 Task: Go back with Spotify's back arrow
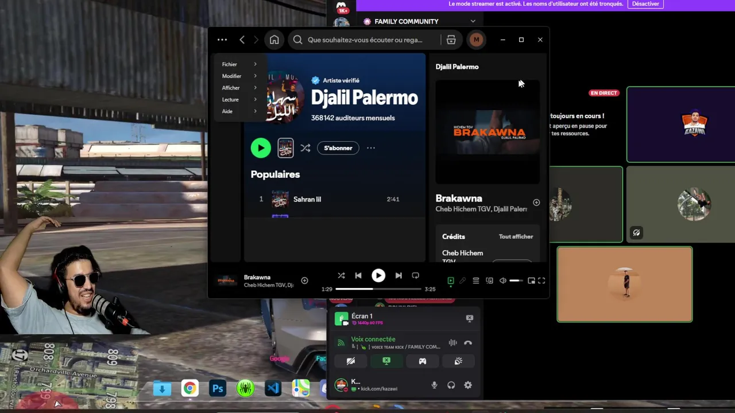click(x=242, y=40)
